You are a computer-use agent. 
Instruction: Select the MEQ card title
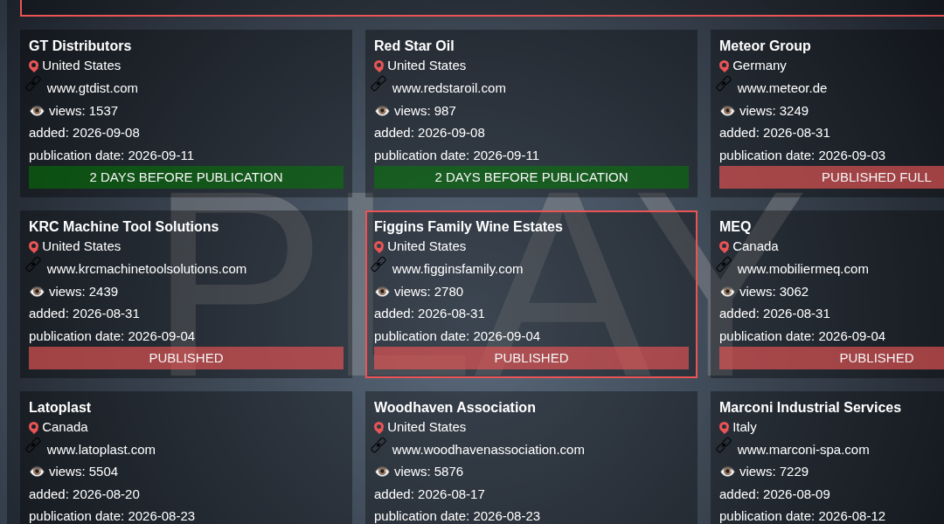(735, 227)
